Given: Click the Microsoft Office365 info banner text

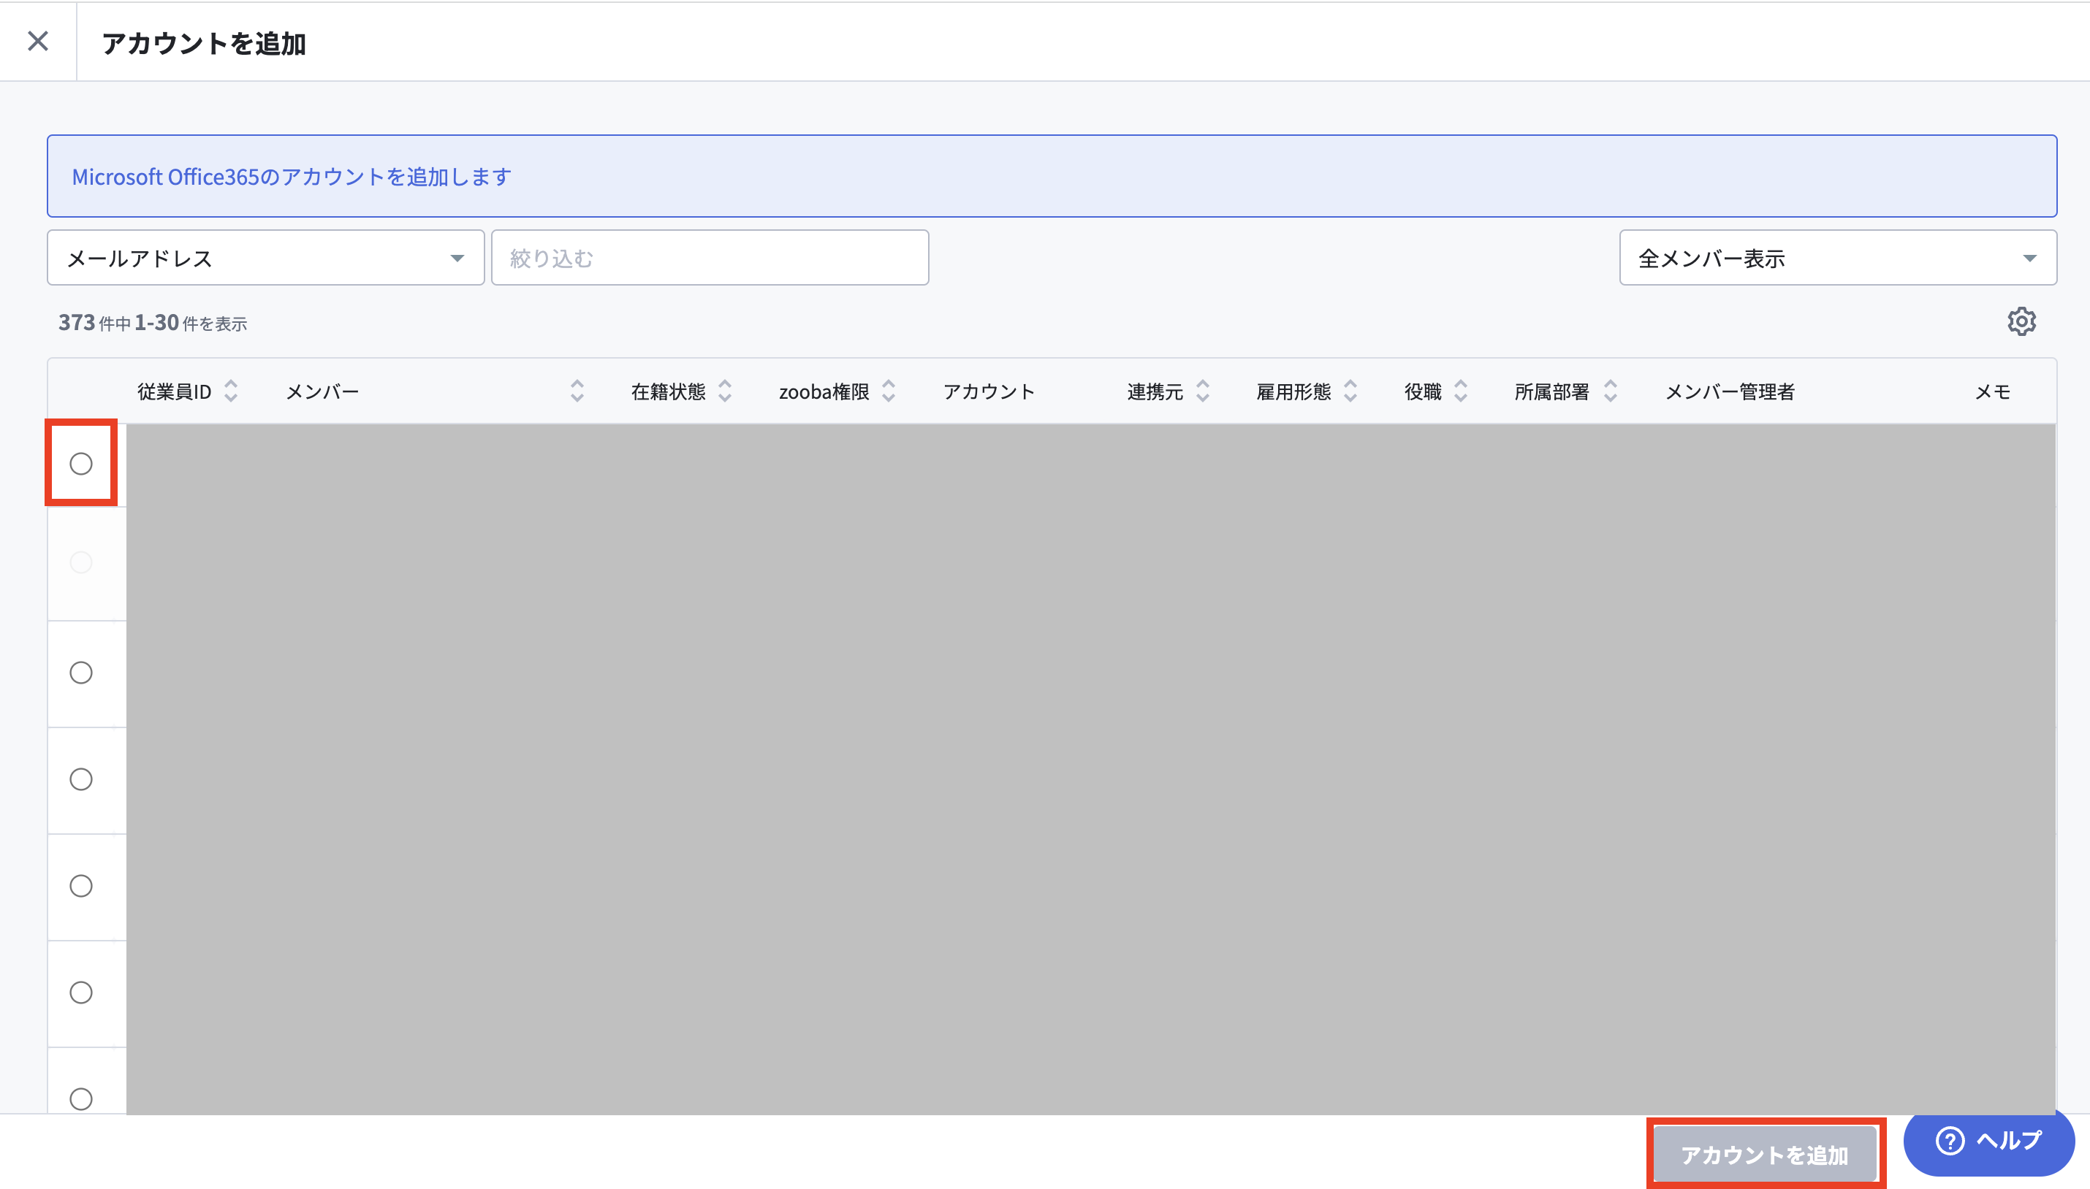Looking at the screenshot, I should pyautogui.click(x=292, y=177).
